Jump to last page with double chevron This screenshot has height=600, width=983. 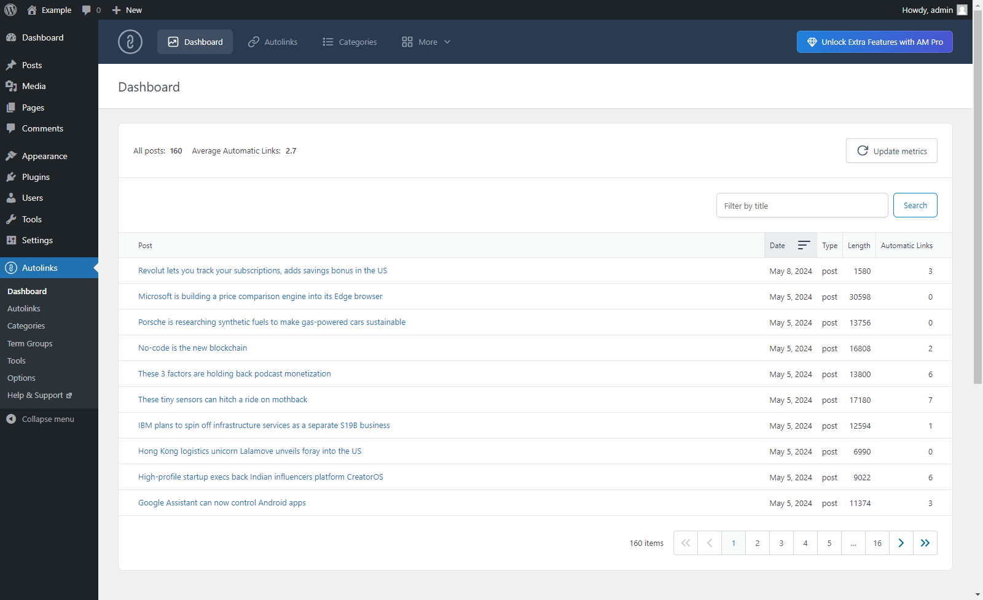click(925, 543)
